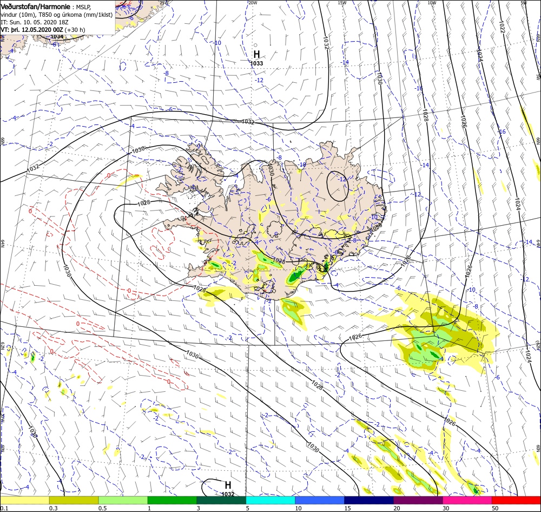541x512 pixels.
Task: Click the 1022 isobar label
Action: point(502,27)
